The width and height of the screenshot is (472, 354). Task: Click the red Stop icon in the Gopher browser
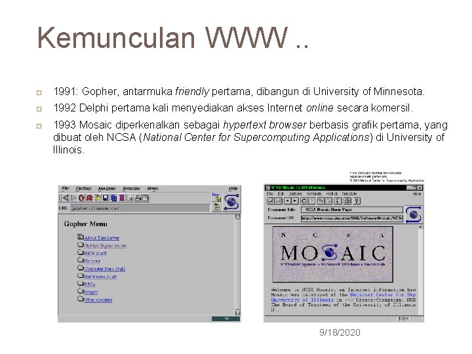coord(81,198)
